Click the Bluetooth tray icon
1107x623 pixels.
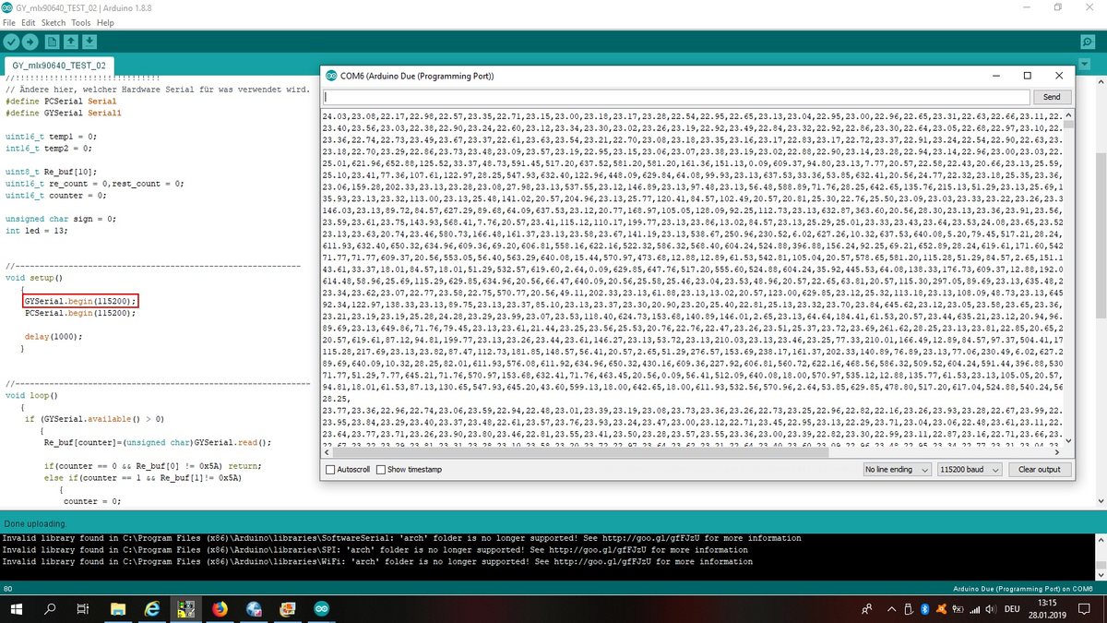(924, 609)
